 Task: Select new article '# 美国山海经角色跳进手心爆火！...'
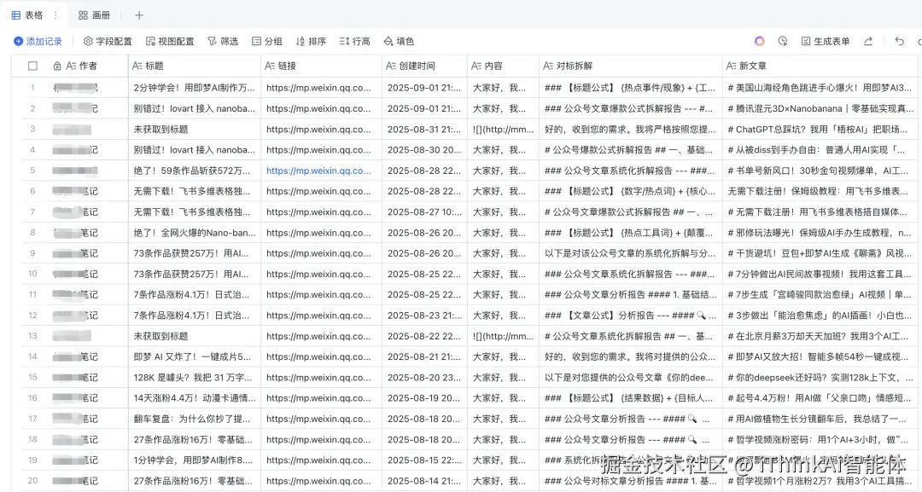[x=821, y=88]
